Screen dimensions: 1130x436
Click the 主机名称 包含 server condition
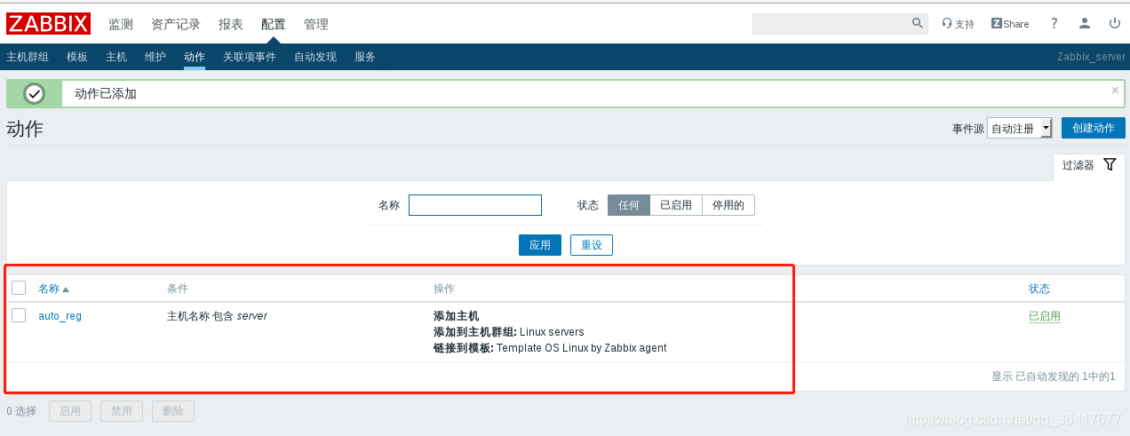pyautogui.click(x=217, y=316)
